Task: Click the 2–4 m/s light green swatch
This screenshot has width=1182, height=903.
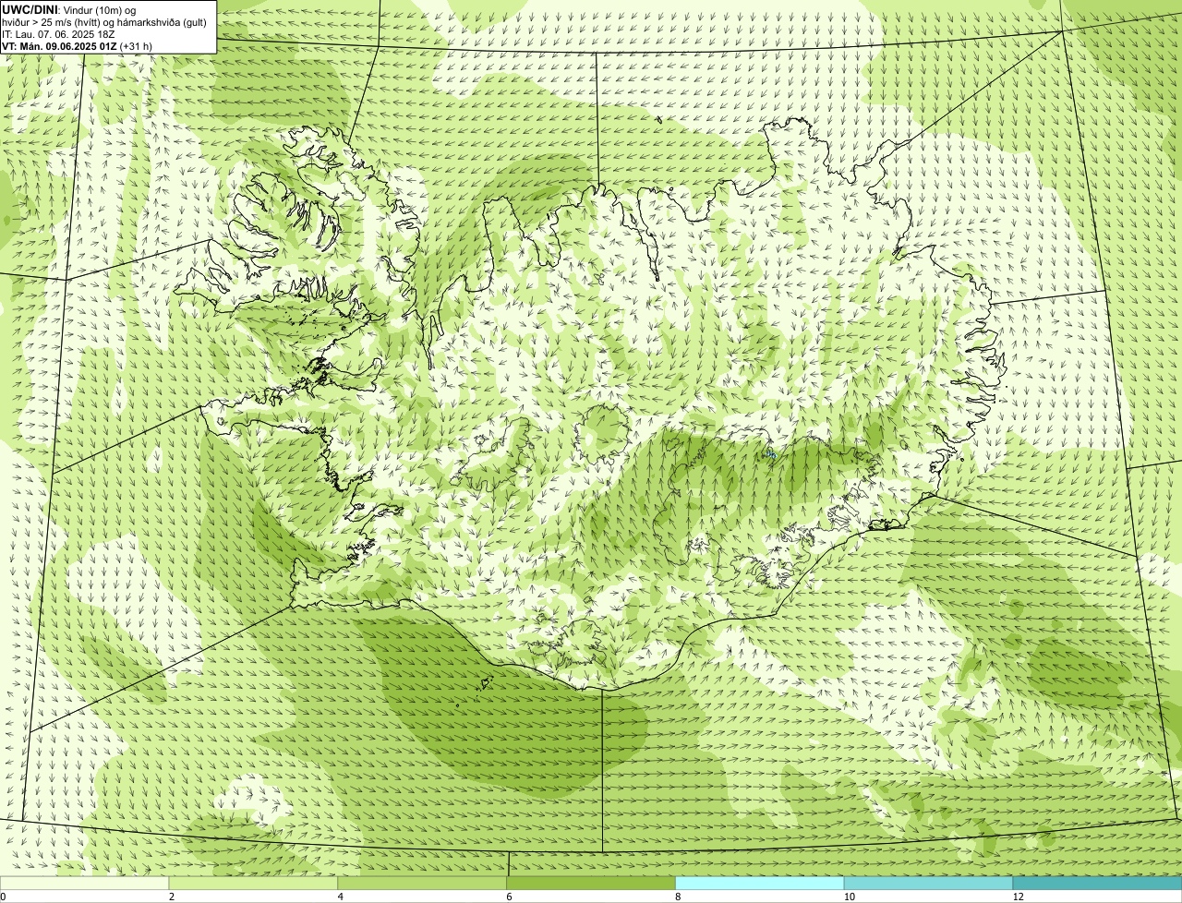Action: pyautogui.click(x=254, y=883)
